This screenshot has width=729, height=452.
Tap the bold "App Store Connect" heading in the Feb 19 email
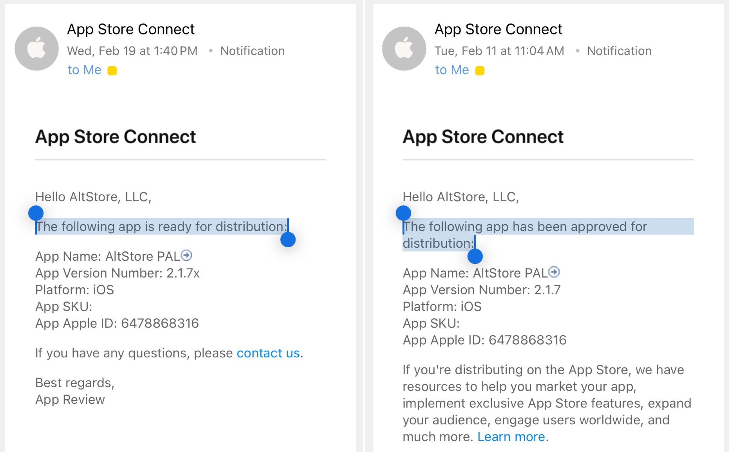coord(115,137)
